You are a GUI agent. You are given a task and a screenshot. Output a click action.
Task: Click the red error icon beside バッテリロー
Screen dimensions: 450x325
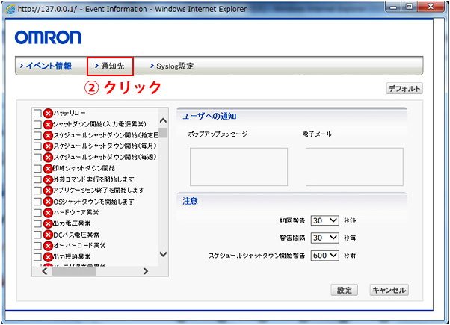pos(48,113)
